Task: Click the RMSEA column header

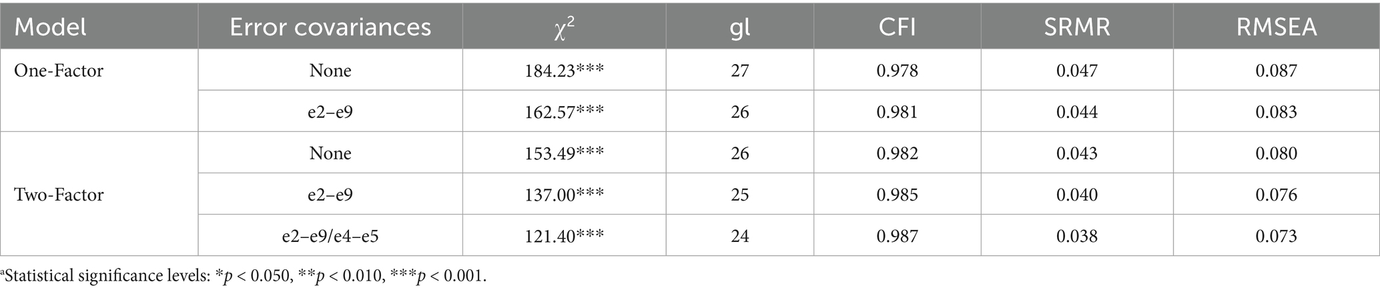Action: pos(1276,27)
